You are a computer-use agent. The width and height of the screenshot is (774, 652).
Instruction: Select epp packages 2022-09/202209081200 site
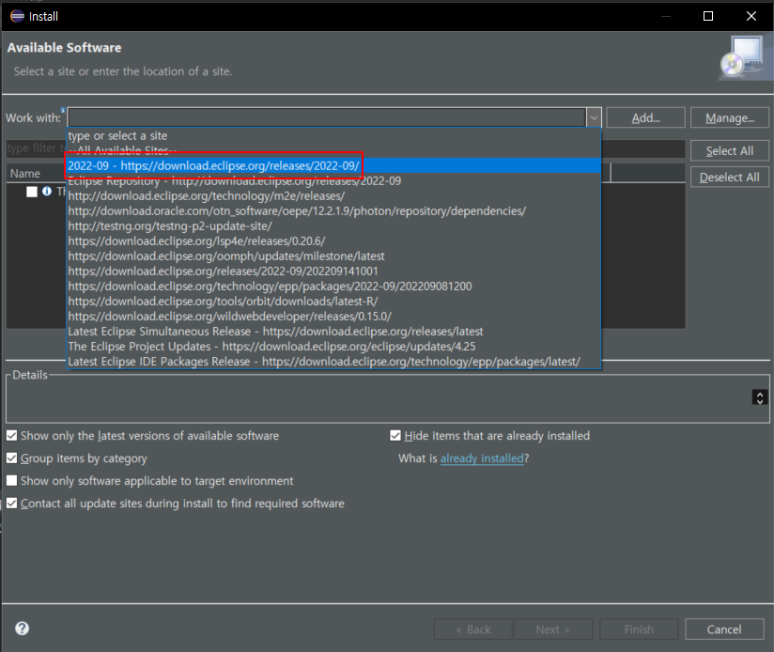[x=333, y=287]
